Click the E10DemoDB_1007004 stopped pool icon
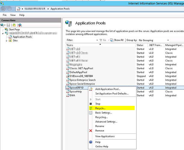This screenshot has width=184, height=150. click(68, 76)
